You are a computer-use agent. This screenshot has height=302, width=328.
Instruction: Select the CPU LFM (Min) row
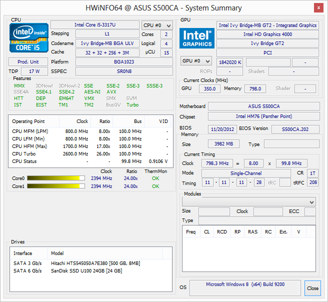[x=90, y=139]
